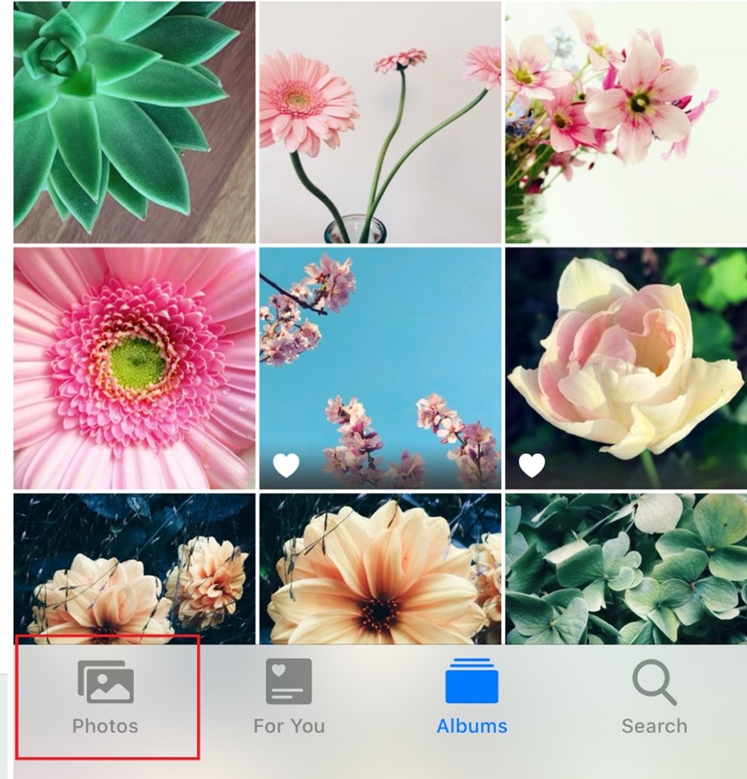This screenshot has height=779, width=747.
Task: Open the cherry blossoms blue sky photo
Action: 380,368
